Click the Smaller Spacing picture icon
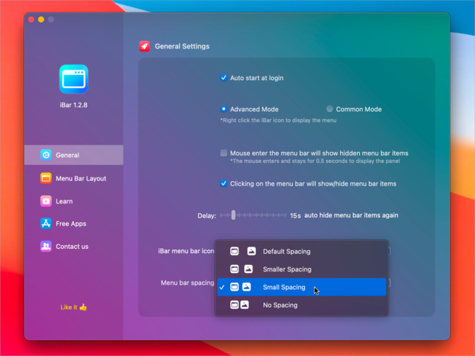 click(x=248, y=269)
